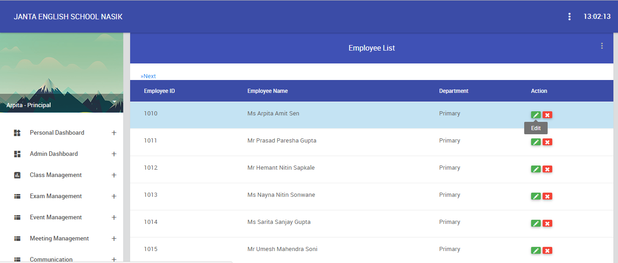This screenshot has height=263, width=618.
Task: Expand Meeting Management submenu
Action: coord(114,239)
